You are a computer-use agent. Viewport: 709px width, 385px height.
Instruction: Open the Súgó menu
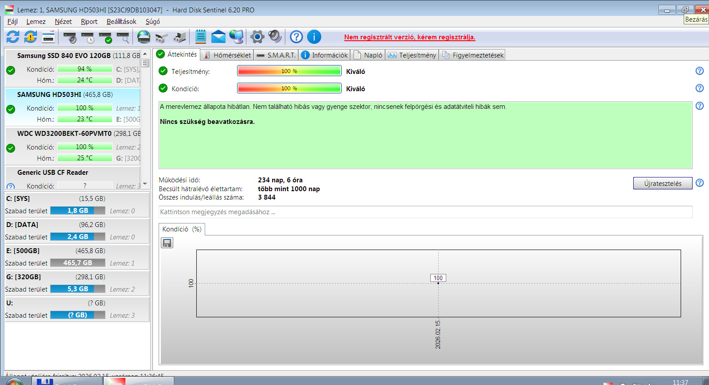click(x=152, y=21)
